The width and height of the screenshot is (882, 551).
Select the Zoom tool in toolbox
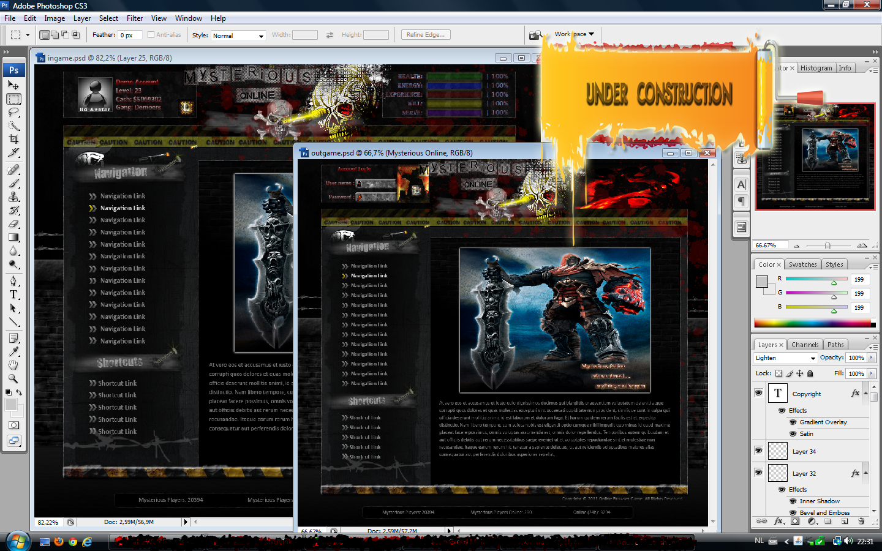click(x=13, y=378)
